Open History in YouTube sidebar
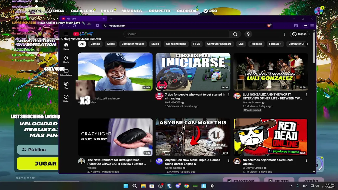 (66, 98)
